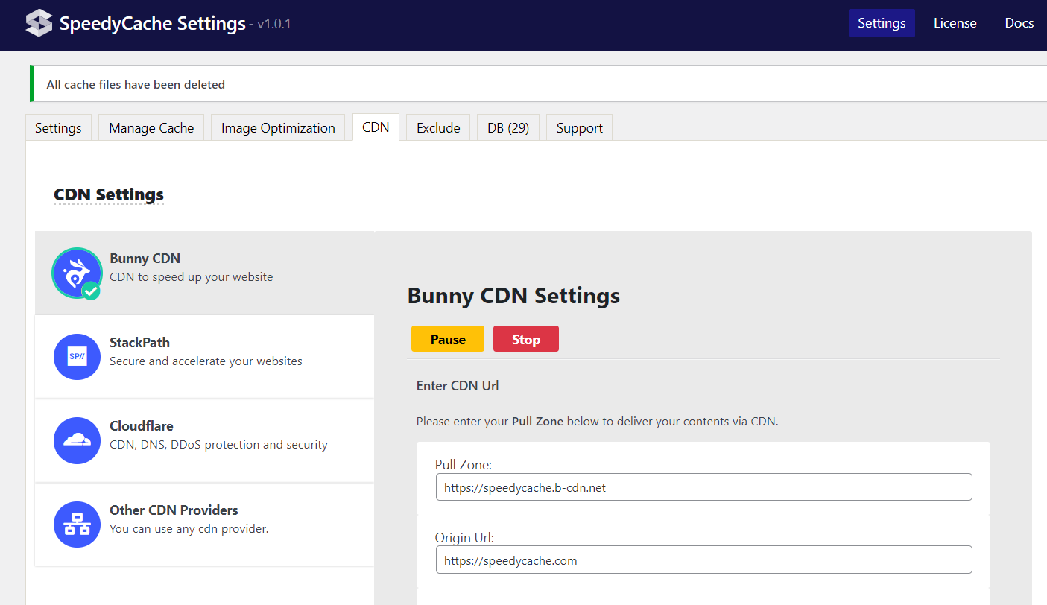Select the CDN tab
This screenshot has width=1047, height=605.
point(376,127)
